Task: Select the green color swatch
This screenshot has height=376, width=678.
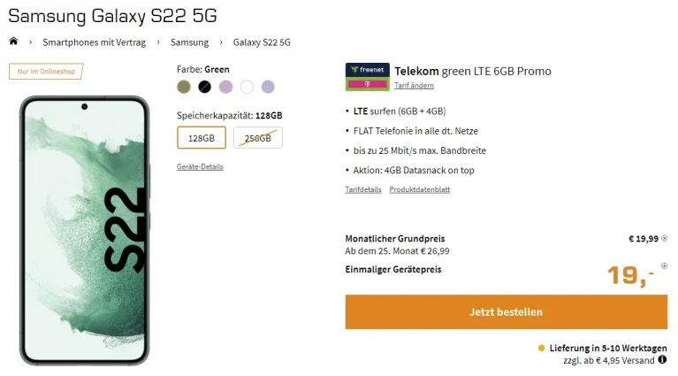Action: pyautogui.click(x=184, y=87)
